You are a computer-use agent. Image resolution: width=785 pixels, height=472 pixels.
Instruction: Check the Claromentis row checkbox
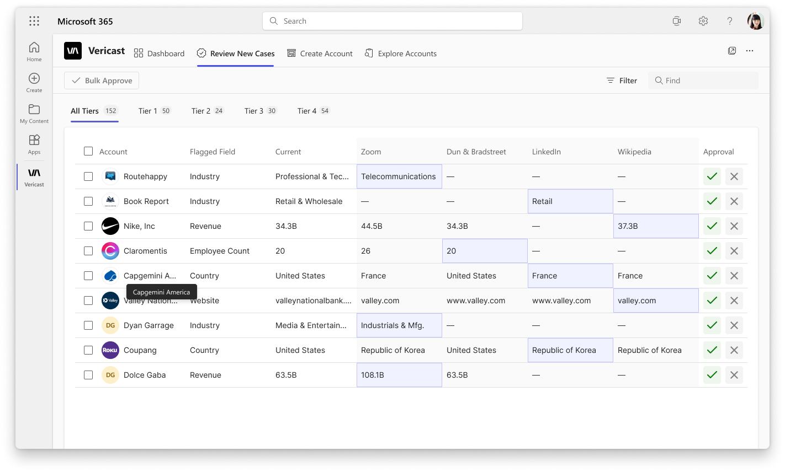(88, 251)
